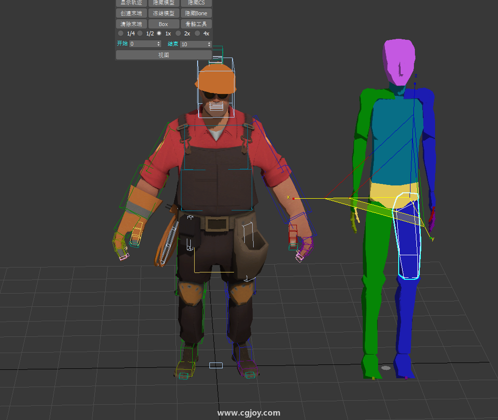Select the highlighted blue biped thigh
Image resolution: width=498 pixels, height=420 pixels.
pos(408,236)
